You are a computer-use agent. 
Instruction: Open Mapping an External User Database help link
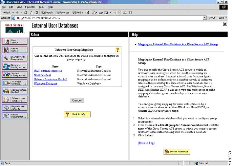(x=178, y=44)
